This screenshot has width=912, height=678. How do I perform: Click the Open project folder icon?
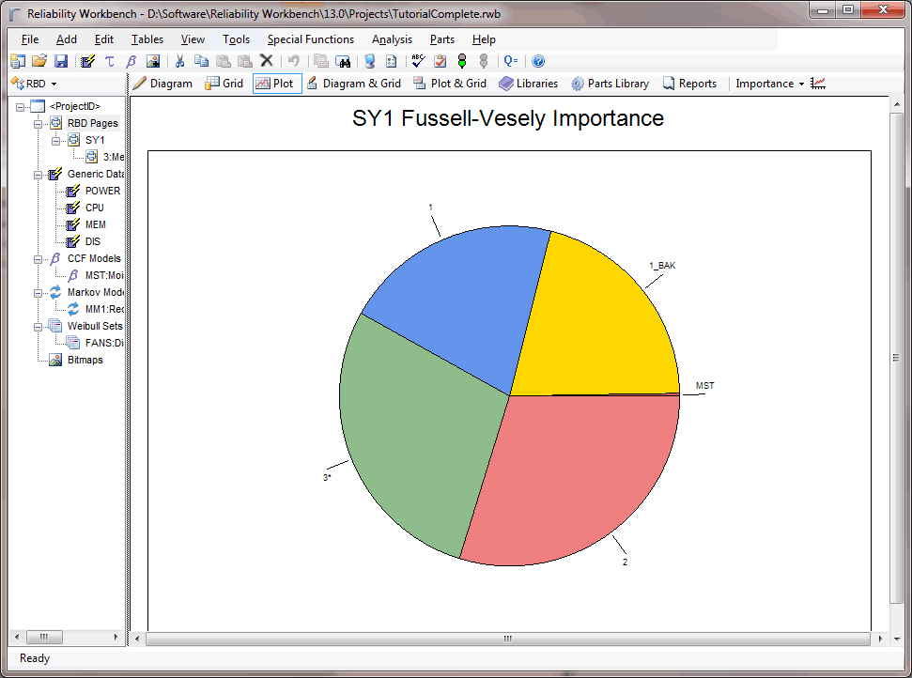pyautogui.click(x=39, y=61)
